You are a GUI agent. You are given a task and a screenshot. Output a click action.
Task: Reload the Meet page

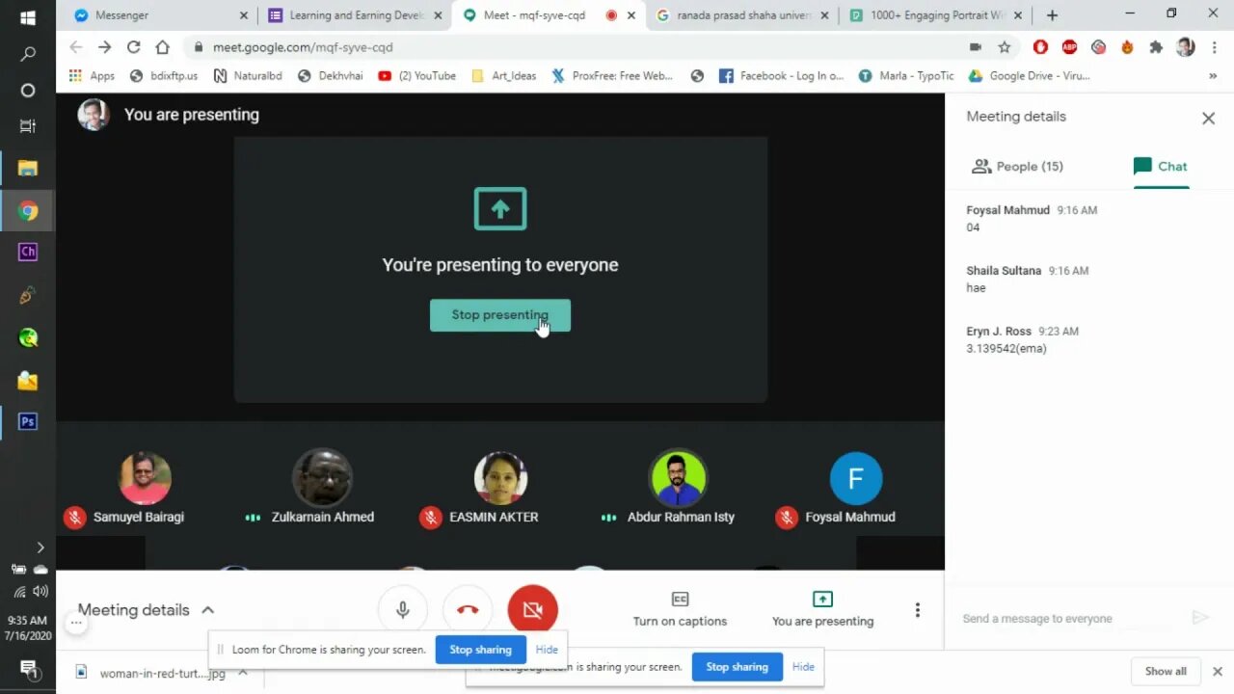(x=133, y=47)
